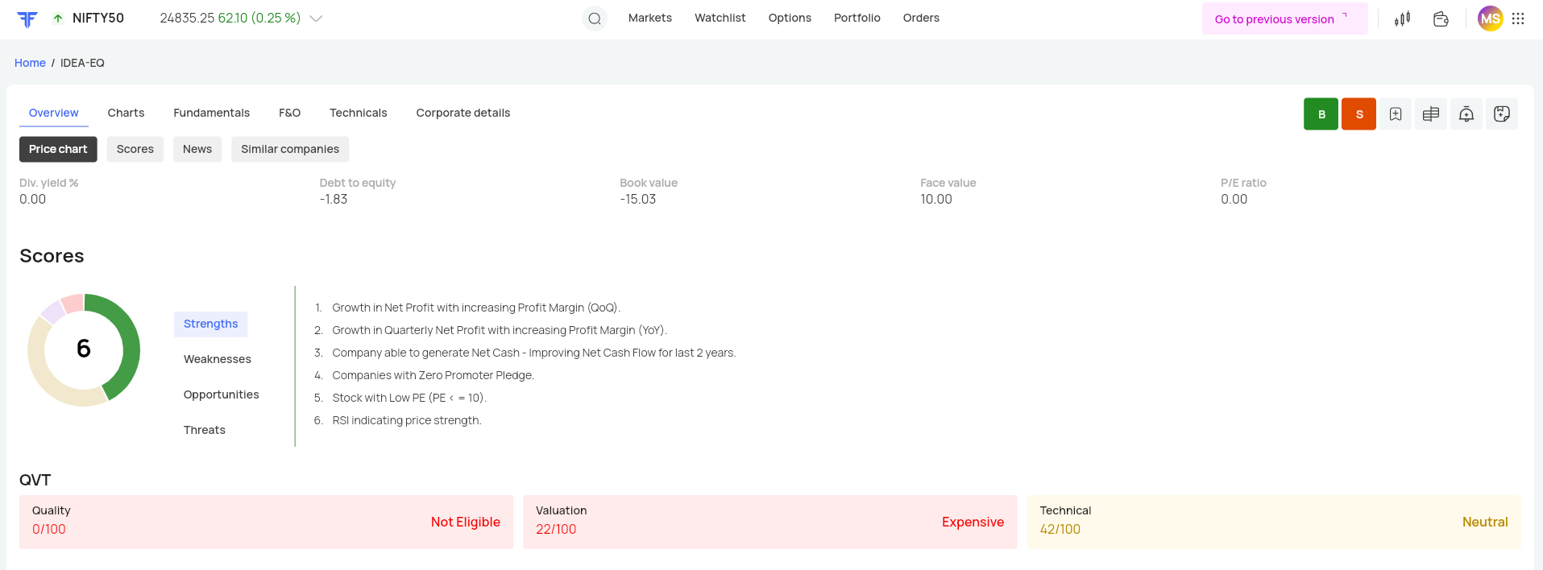This screenshot has height=570, width=1543.
Task: Select the Threats category
Action: coord(205,430)
